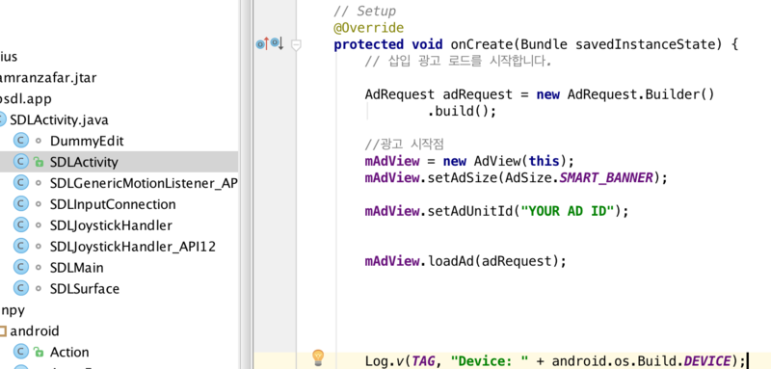Click the green lock icon beside SDLActivity

coord(39,162)
